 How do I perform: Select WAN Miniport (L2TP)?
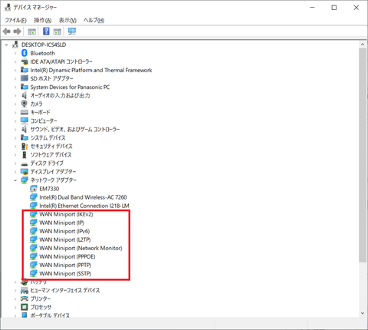pyautogui.click(x=65, y=239)
